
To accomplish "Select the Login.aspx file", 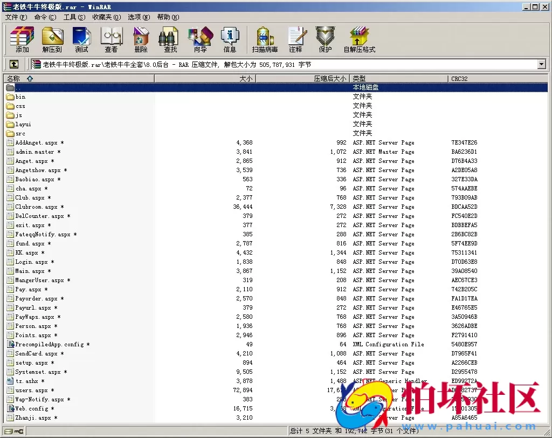I will [x=31, y=262].
